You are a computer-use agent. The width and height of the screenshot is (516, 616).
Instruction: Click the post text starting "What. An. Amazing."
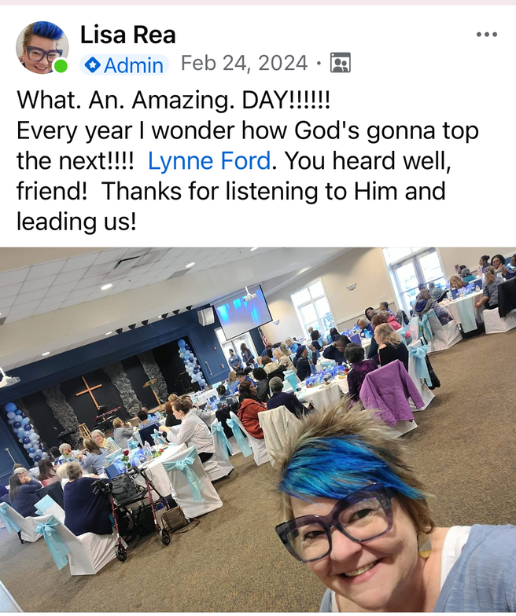247,160
